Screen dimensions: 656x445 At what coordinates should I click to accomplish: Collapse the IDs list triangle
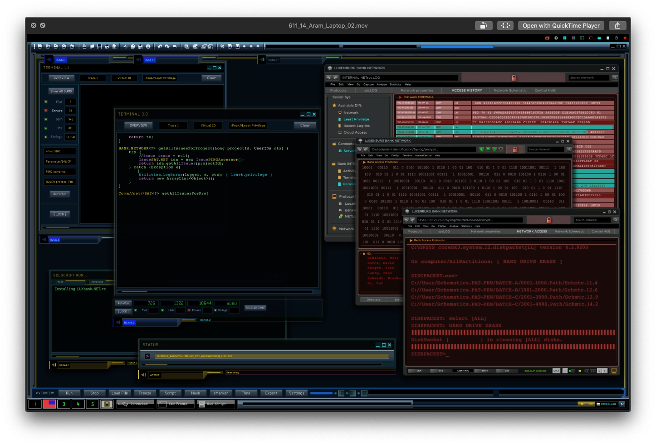pyautogui.click(x=364, y=254)
